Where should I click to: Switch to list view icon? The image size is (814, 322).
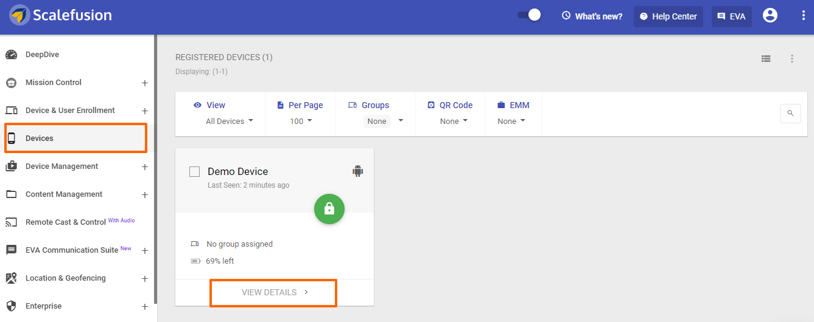coord(766,59)
